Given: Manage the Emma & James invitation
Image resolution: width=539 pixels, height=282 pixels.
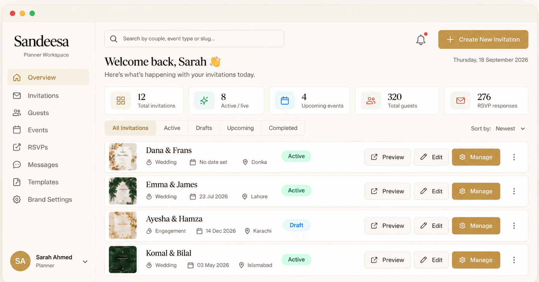Looking at the screenshot, I should (x=476, y=191).
